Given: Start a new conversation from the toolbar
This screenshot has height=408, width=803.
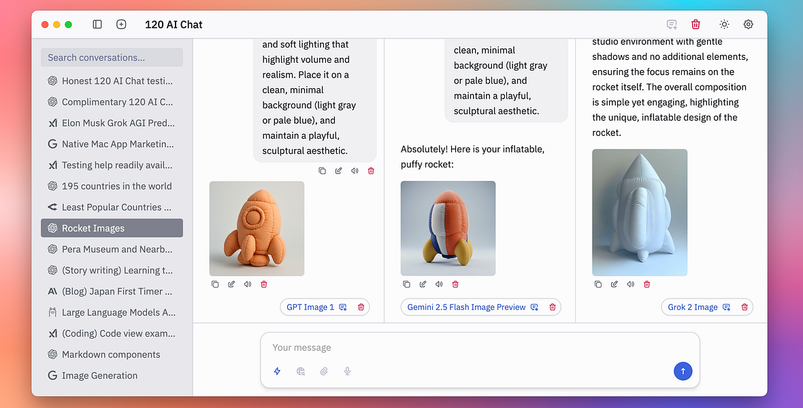Looking at the screenshot, I should tap(121, 24).
